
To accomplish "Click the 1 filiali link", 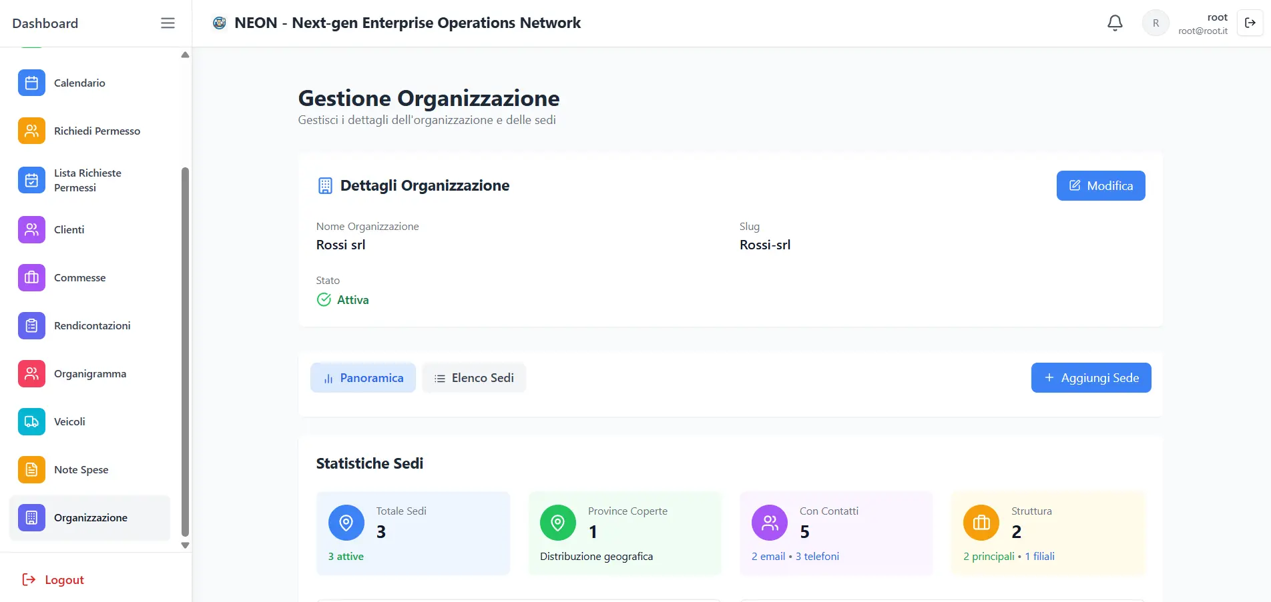I will 1039,556.
